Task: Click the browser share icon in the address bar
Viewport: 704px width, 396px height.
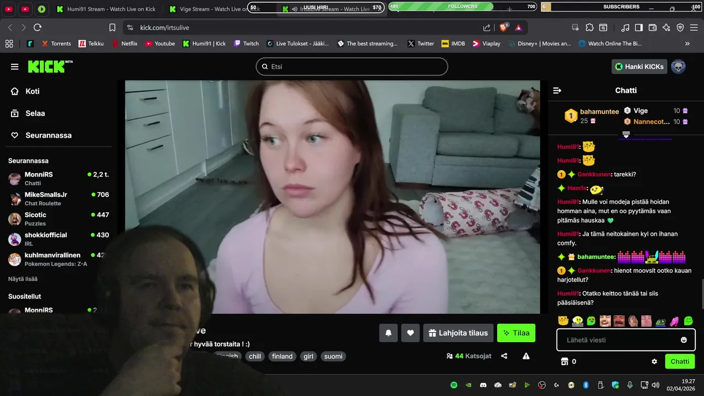Action: [x=487, y=28]
